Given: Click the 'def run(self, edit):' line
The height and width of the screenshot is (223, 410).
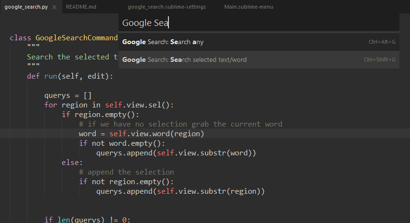Looking at the screenshot, I should pyautogui.click(x=70, y=76).
